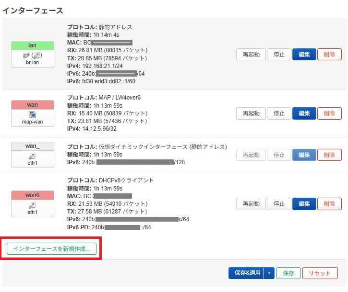This screenshot has height=292, width=348.
Task: Stop the wan6 DHCPv6 interface
Action: point(279,204)
